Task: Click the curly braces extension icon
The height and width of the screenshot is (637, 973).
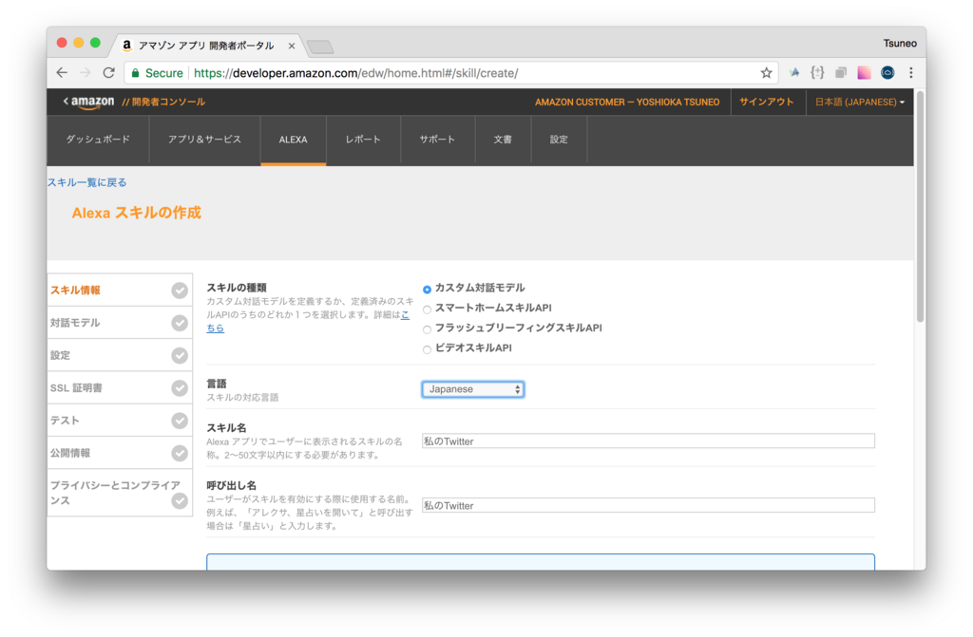Action: [x=817, y=72]
